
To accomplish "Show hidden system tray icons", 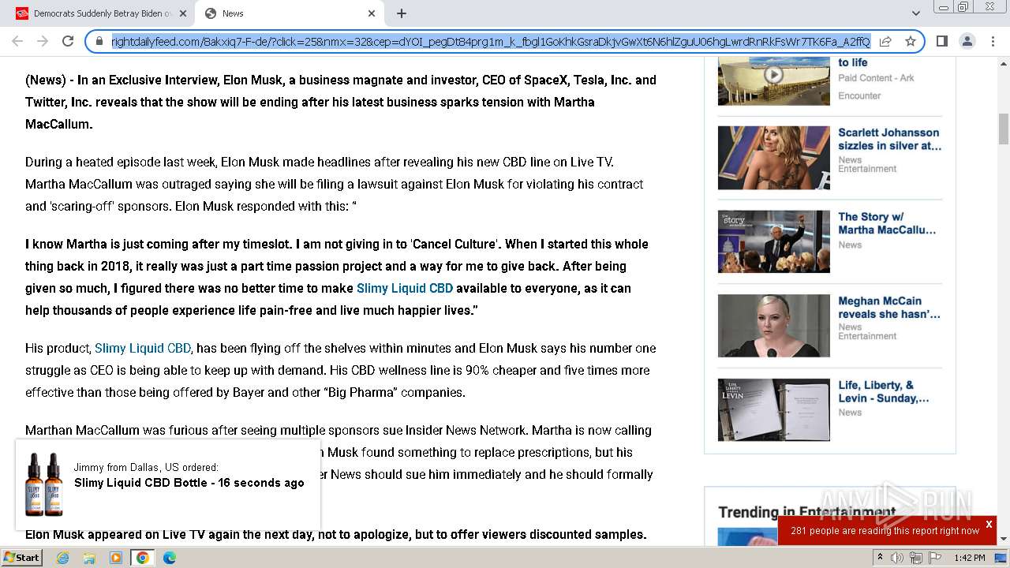I will coord(881,558).
